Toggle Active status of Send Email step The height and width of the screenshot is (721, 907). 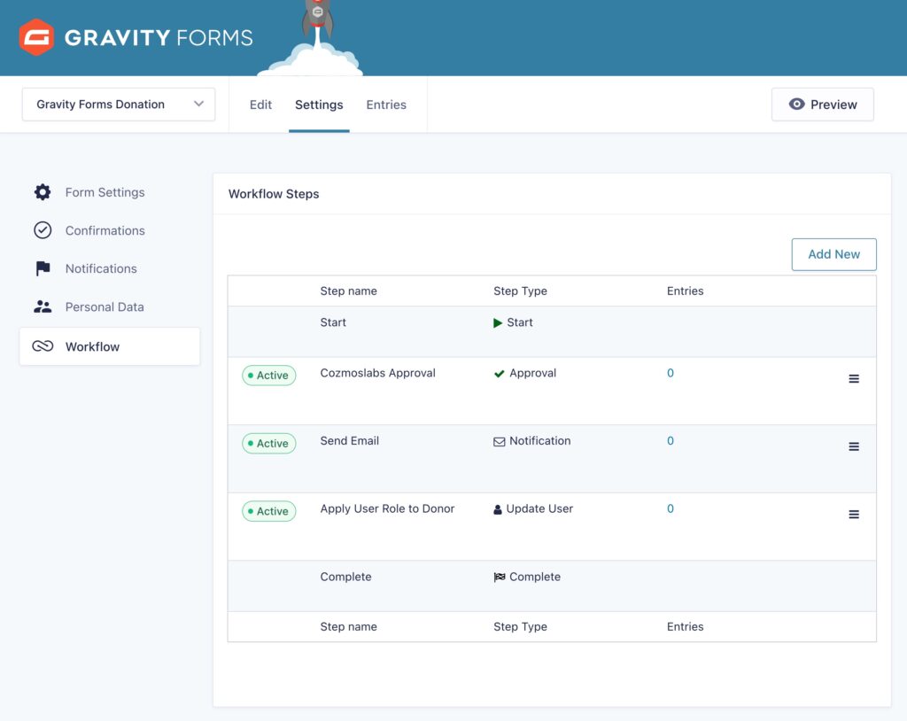tap(269, 443)
